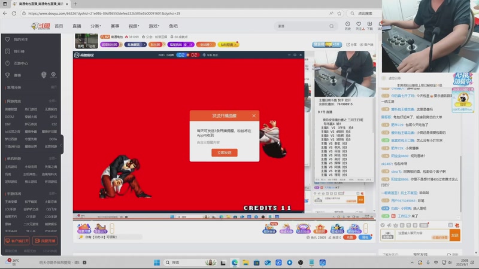Click the chat message input box
The image size is (479, 269).
pos(423,235)
